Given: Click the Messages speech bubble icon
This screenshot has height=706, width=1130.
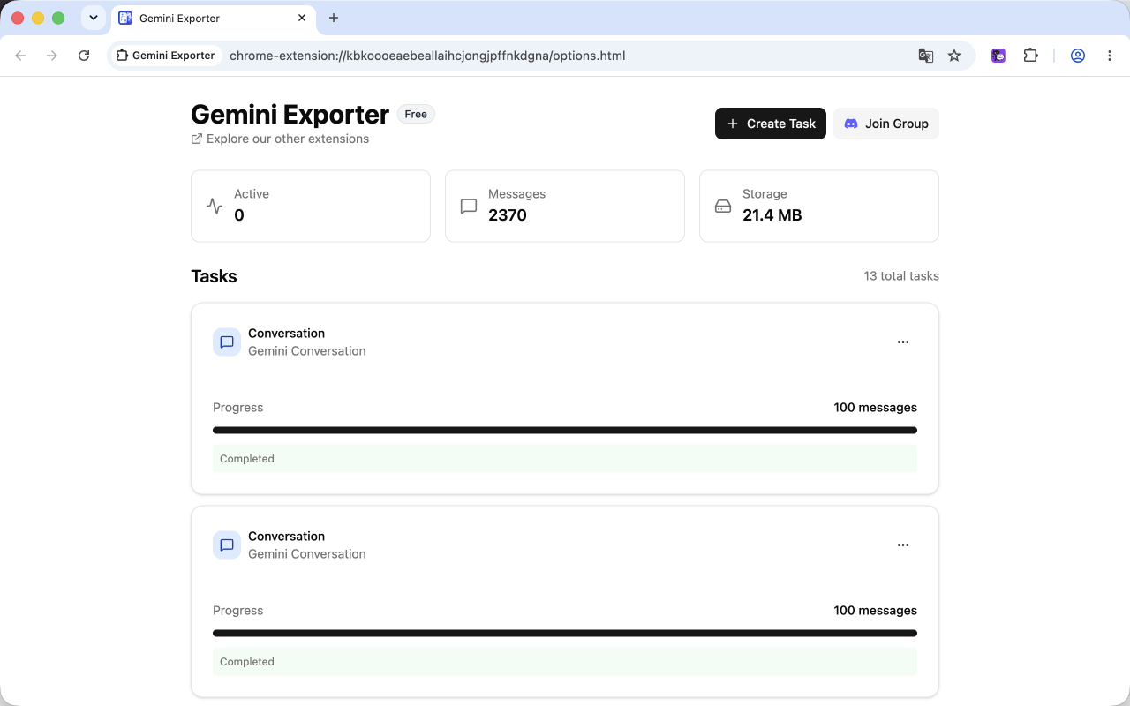Looking at the screenshot, I should coord(469,206).
